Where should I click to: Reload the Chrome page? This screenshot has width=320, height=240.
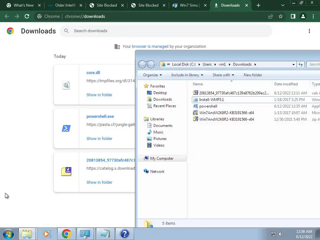(27, 16)
